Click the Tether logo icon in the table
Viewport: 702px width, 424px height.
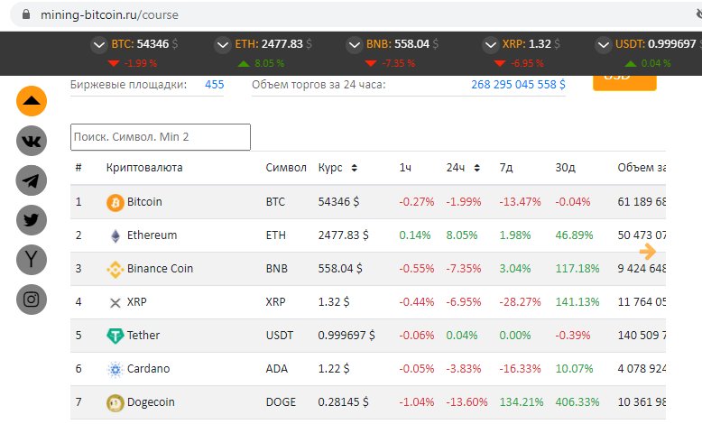pyautogui.click(x=115, y=336)
